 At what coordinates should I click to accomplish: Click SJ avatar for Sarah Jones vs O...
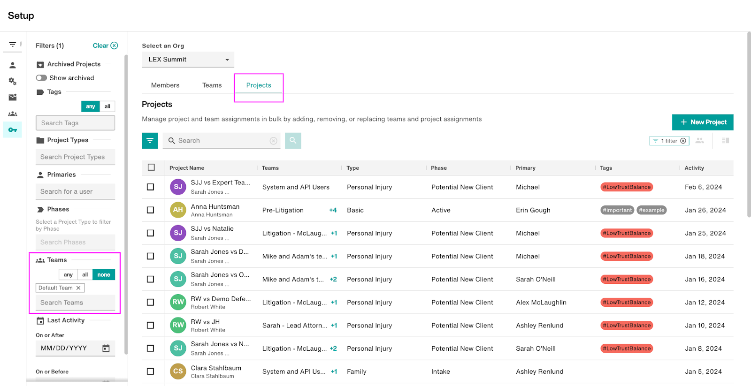(178, 279)
